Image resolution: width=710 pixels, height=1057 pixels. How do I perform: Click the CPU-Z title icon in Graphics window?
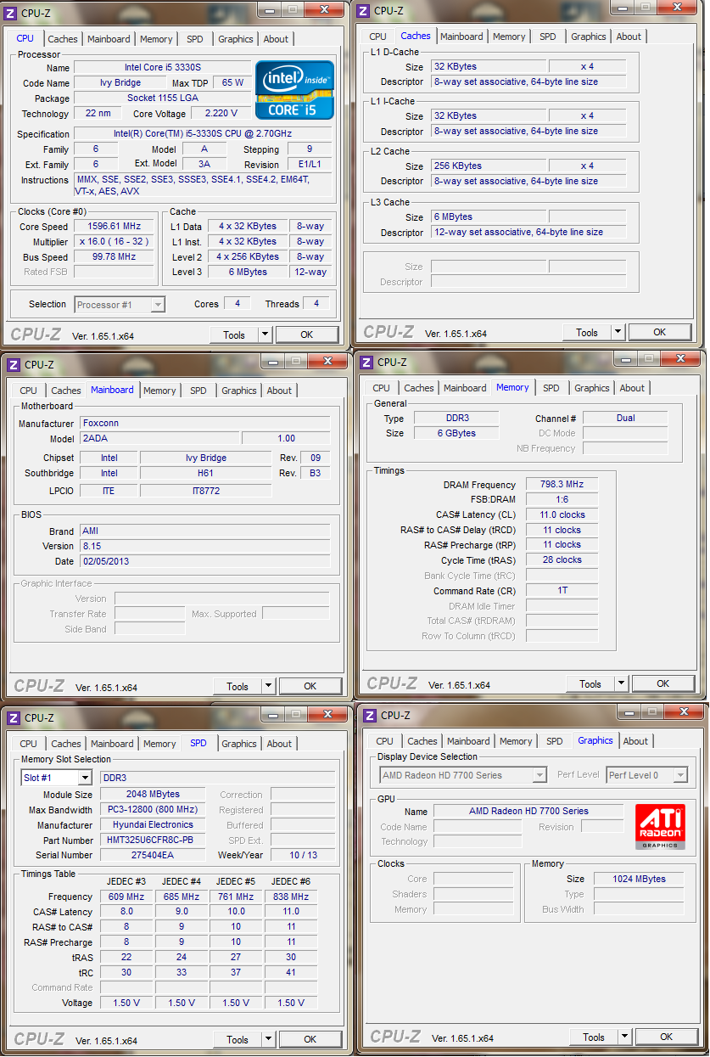coord(371,715)
